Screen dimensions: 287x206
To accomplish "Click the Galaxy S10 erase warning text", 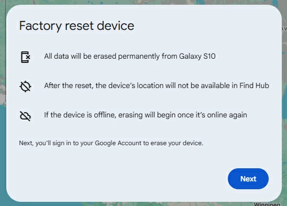I will (130, 56).
